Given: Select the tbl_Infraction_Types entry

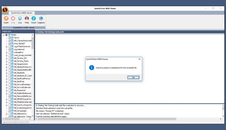Looking at the screenshot, I should (x=23, y=117).
